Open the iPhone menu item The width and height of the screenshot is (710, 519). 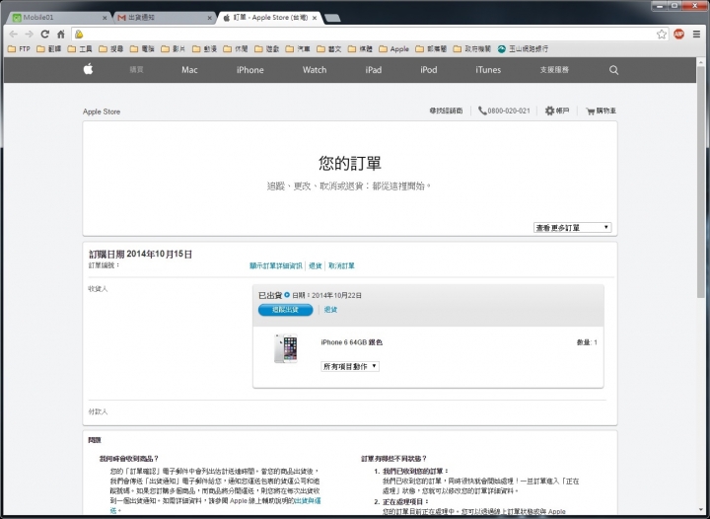tap(249, 70)
